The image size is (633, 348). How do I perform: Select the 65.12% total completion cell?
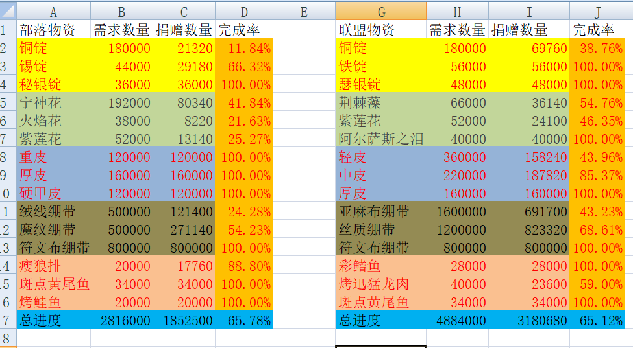[x=597, y=320]
